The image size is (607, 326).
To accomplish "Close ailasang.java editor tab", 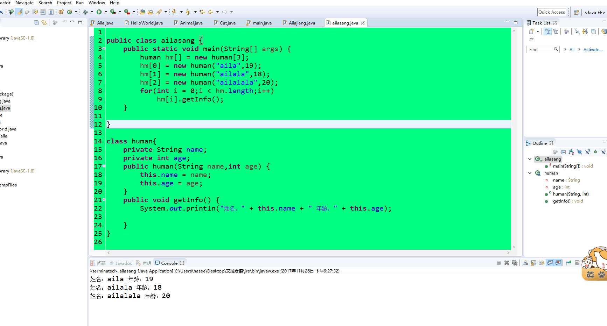I will click(363, 23).
